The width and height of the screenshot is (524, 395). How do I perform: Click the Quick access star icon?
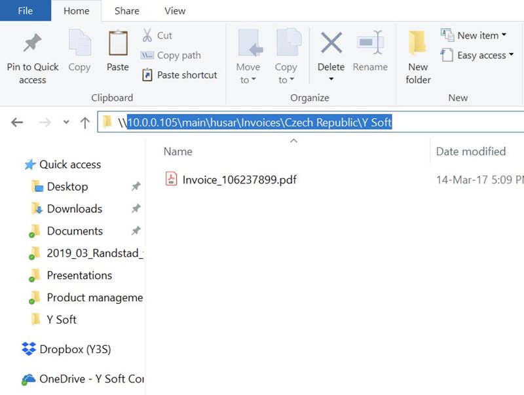coord(30,164)
